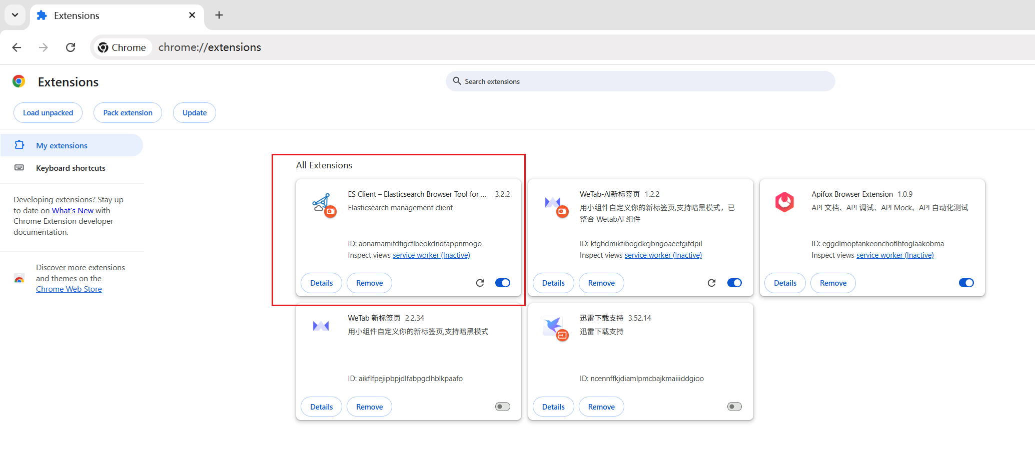This screenshot has width=1035, height=453.
Task: Remove the Apifox Browser Extension
Action: [x=833, y=283]
